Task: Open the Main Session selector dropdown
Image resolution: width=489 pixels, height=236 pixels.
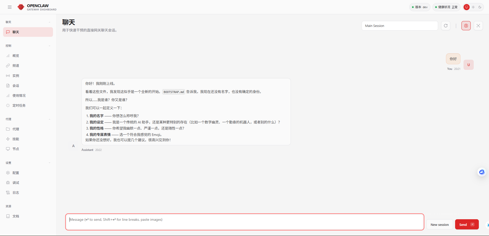Action: pos(399,26)
